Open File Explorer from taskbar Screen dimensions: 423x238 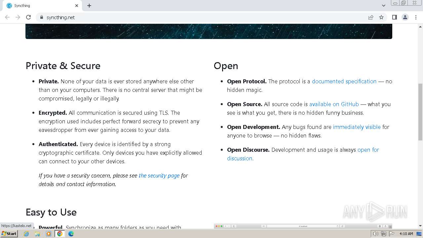click(37, 234)
